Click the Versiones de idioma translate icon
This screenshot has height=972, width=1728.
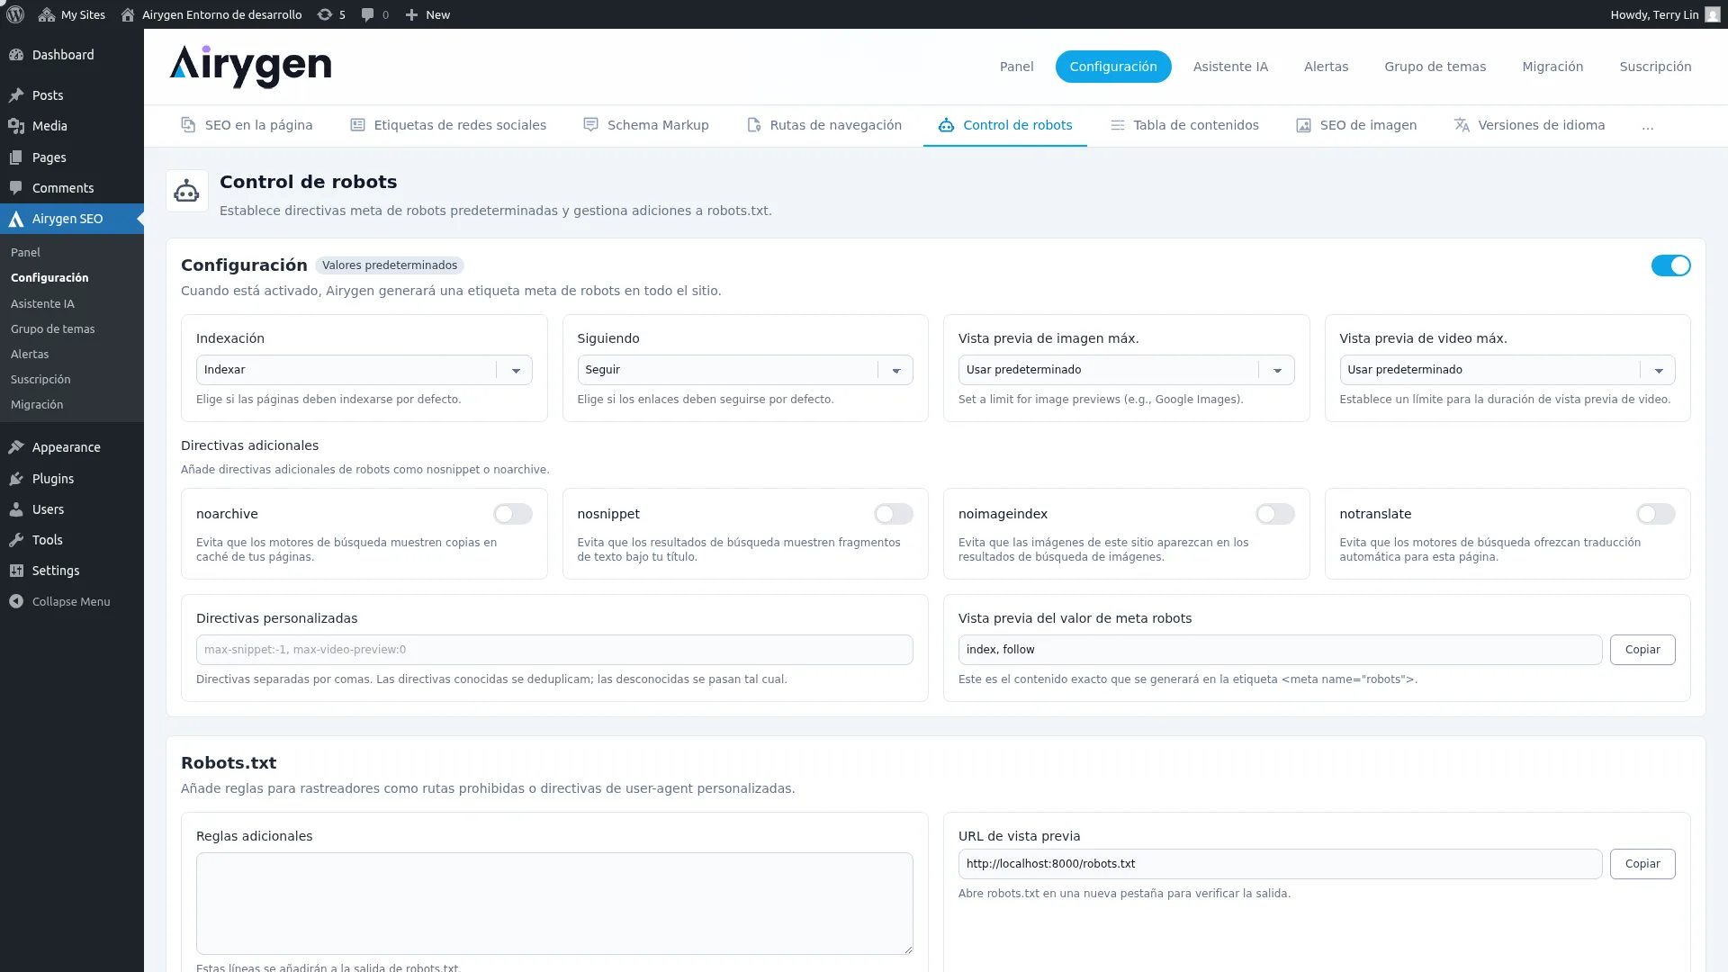click(1462, 125)
